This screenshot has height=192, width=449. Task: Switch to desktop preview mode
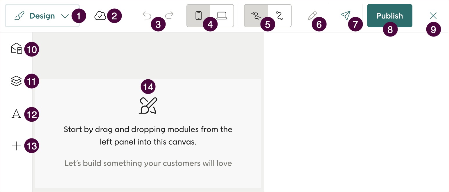click(x=222, y=15)
